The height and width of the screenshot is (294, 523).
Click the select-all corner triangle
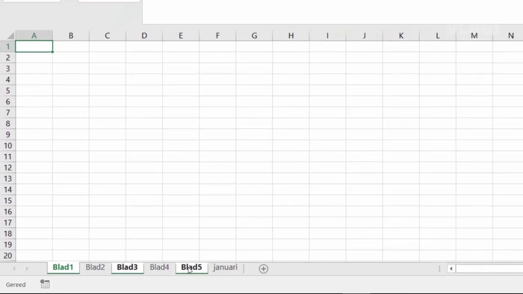tap(8, 36)
